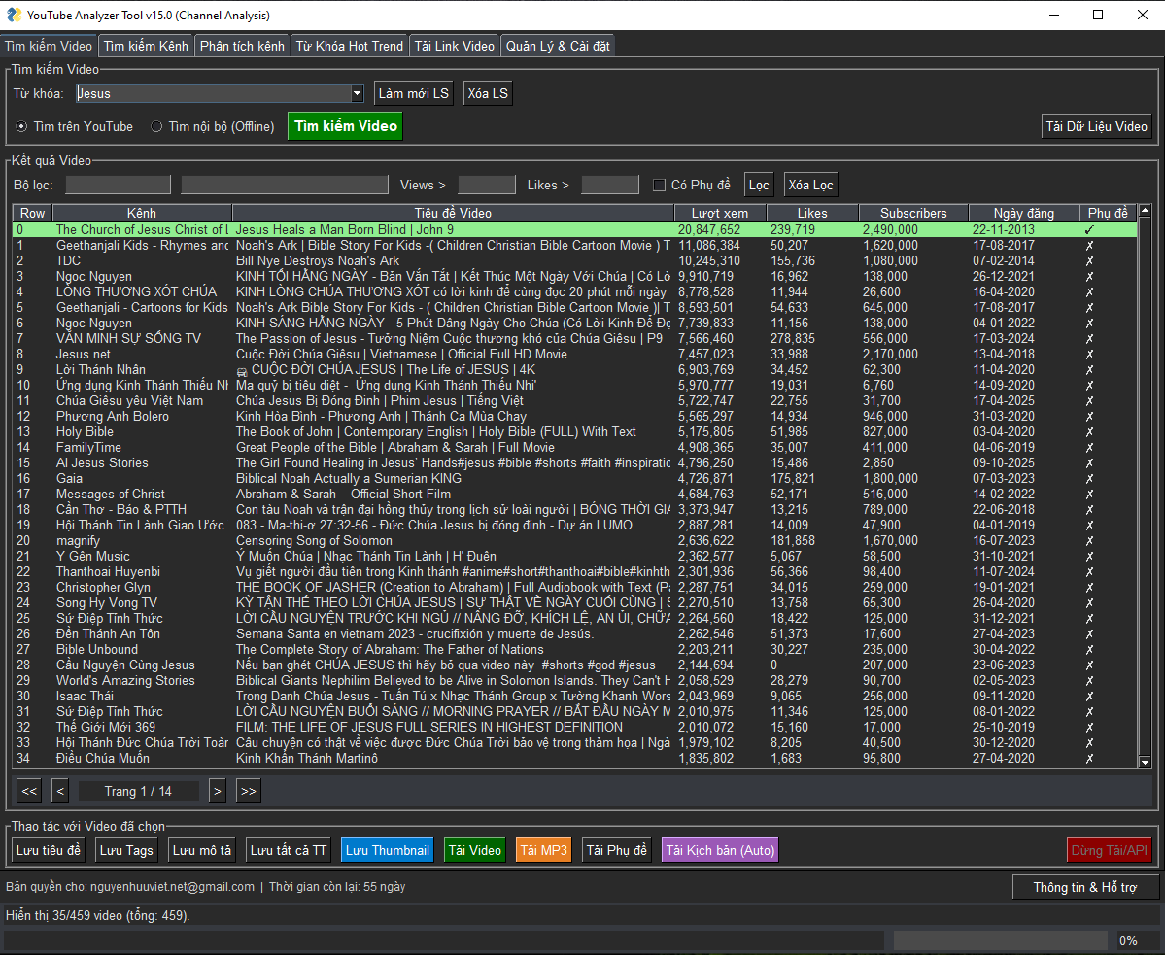This screenshot has height=955, width=1165.
Task: Jump to last page with '>>' button
Action: (x=248, y=791)
